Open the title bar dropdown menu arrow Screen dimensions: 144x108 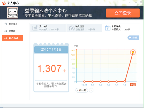pyautogui.click(x=130, y=2)
